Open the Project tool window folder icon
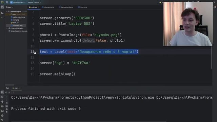The image size is (217, 122). (x=2, y=7)
